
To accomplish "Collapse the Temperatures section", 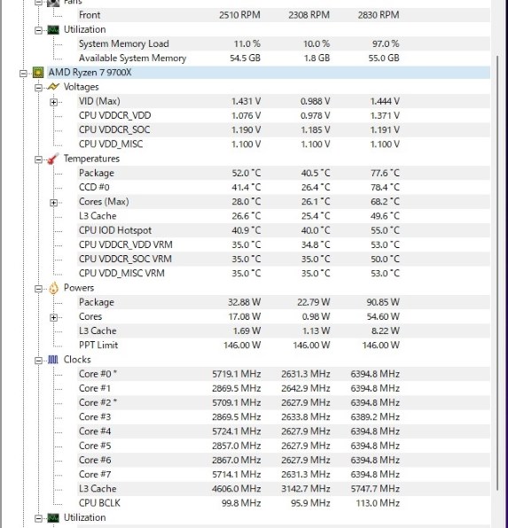I will point(38,159).
